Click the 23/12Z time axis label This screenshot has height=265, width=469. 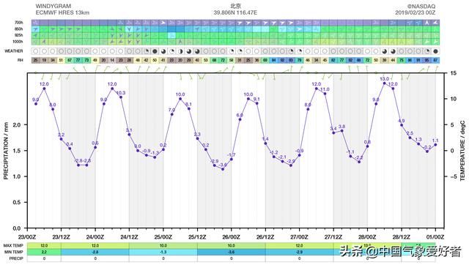(61, 237)
